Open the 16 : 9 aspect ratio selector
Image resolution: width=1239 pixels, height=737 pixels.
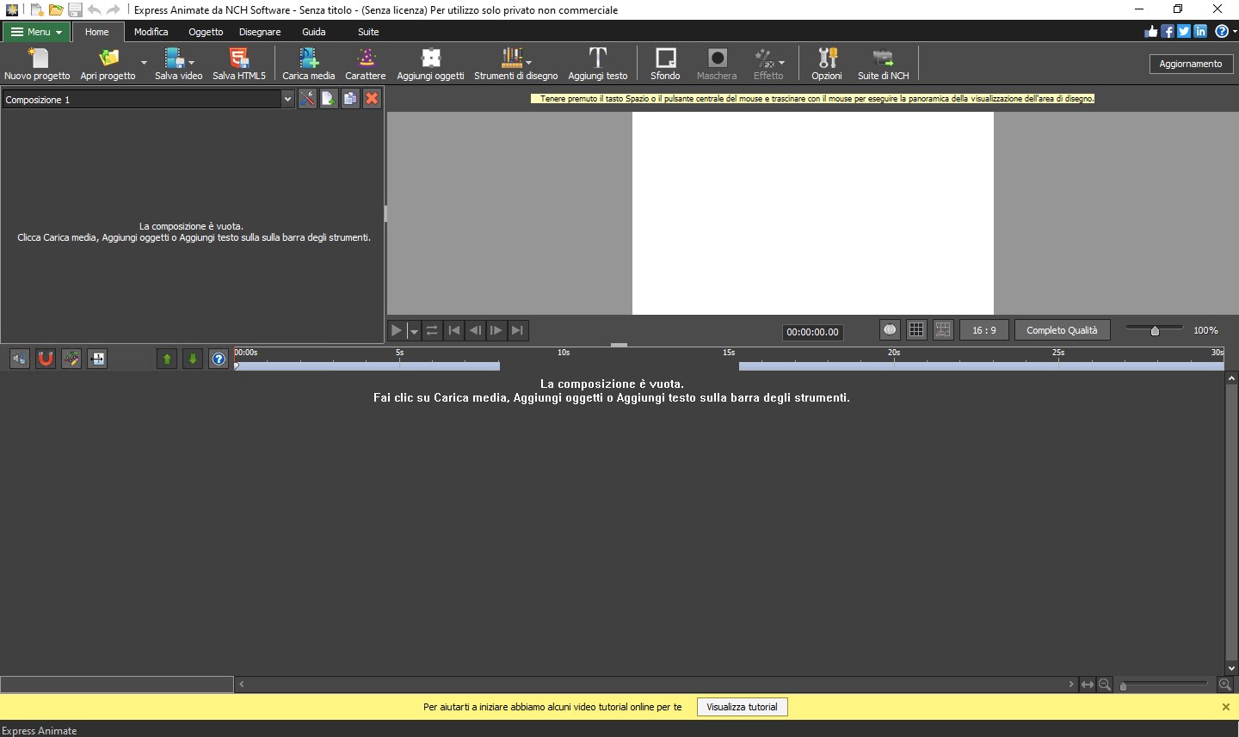pyautogui.click(x=984, y=330)
